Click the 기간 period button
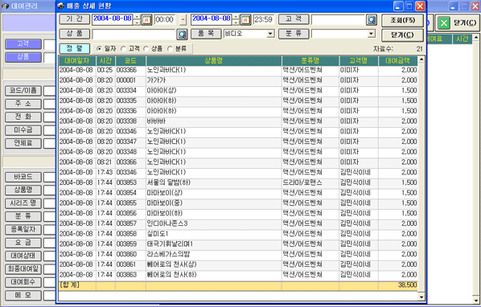Viewport: 481px width, 307px height. point(75,19)
